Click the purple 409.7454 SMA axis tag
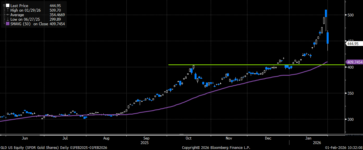 click(354, 62)
